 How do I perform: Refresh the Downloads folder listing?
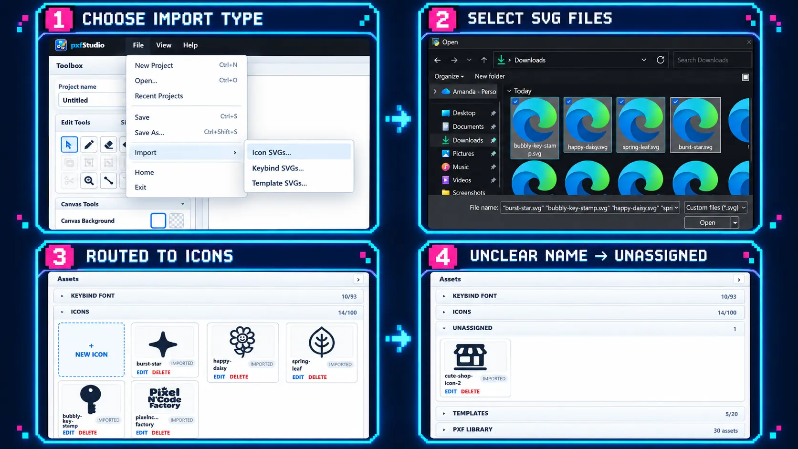coord(661,60)
